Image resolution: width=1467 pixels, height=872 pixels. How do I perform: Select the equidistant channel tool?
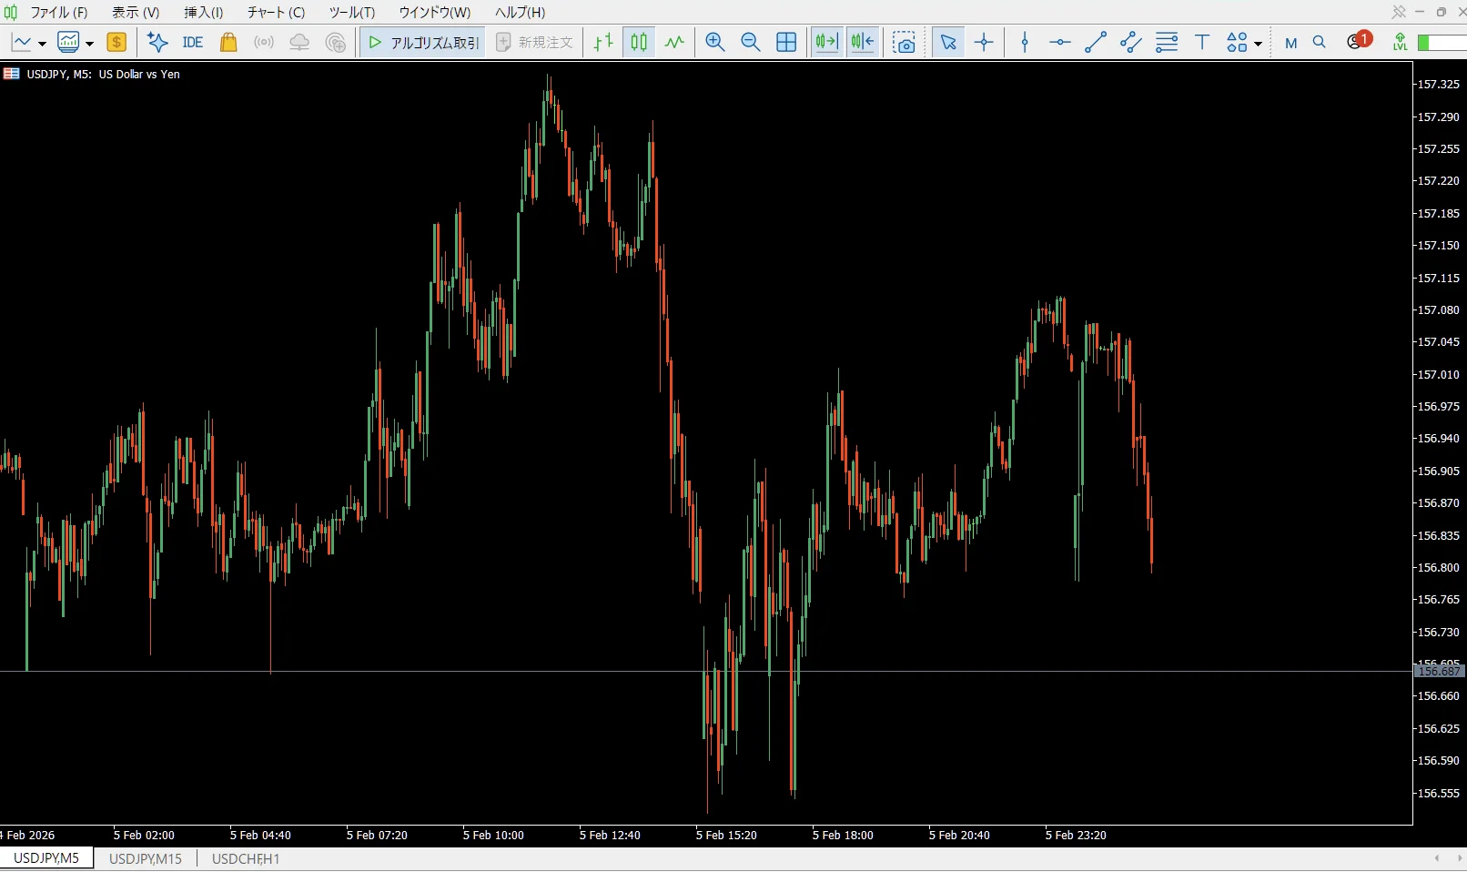[1131, 42]
